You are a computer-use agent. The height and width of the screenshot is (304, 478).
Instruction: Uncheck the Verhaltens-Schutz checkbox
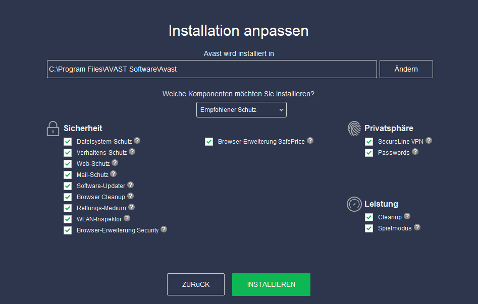pos(68,153)
